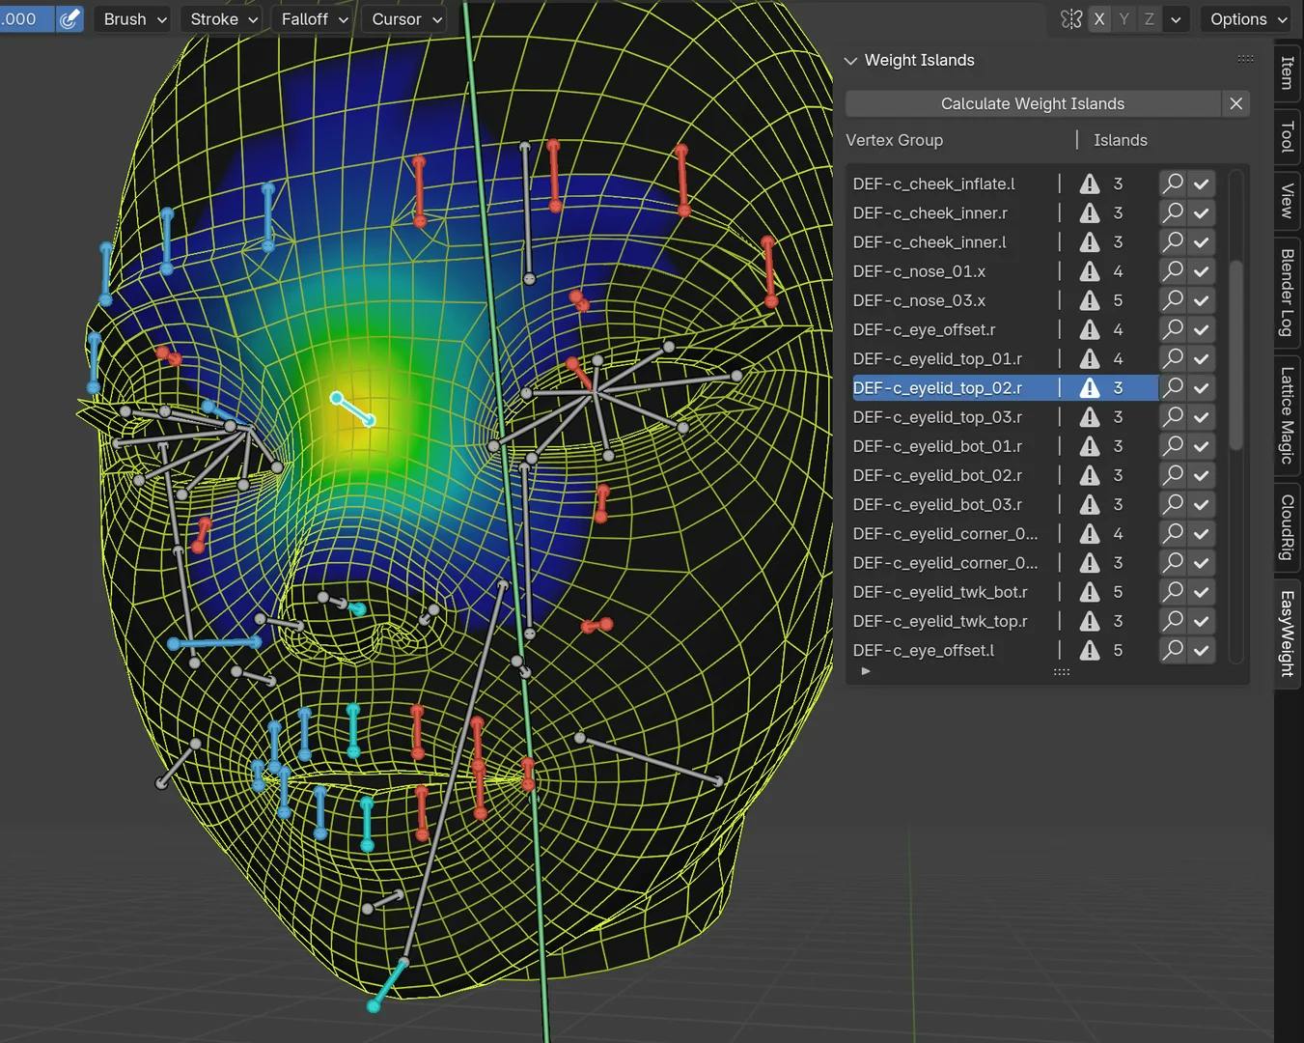Click magnifier icon for DEF-c_nose_03.x

(1172, 300)
